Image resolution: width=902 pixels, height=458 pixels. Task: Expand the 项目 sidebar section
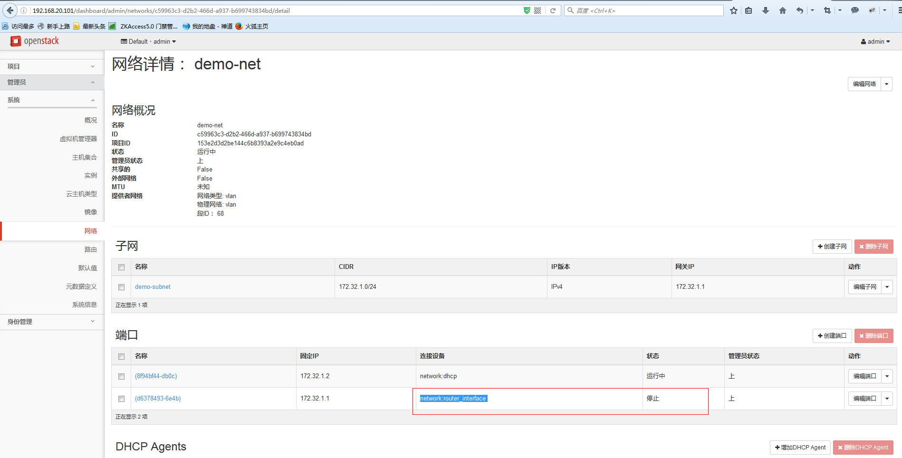[x=52, y=67]
